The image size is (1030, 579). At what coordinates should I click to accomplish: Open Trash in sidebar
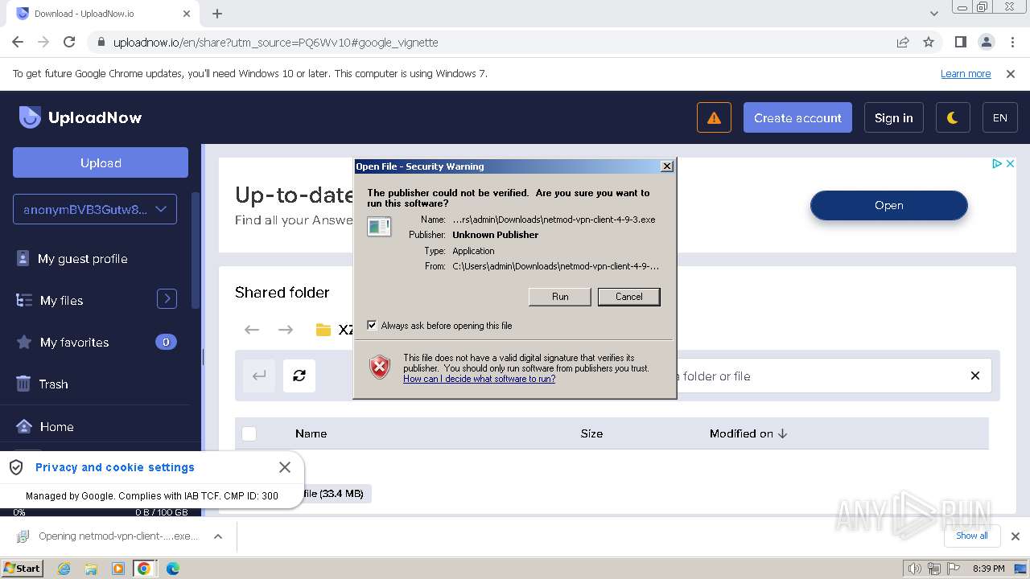(x=53, y=384)
